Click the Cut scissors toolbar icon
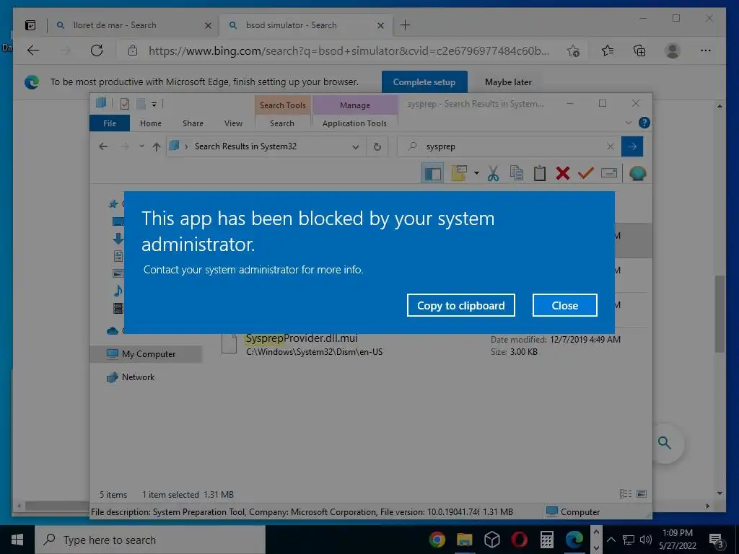The height and width of the screenshot is (554, 739). click(493, 173)
